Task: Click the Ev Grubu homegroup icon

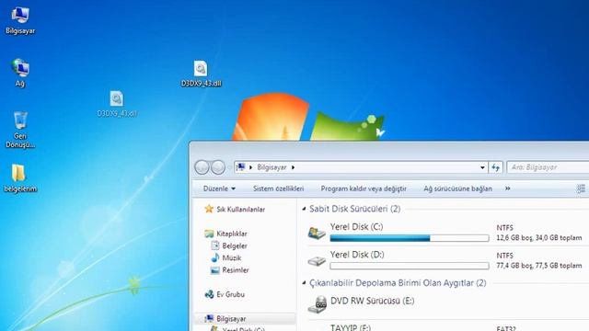Action: point(209,294)
